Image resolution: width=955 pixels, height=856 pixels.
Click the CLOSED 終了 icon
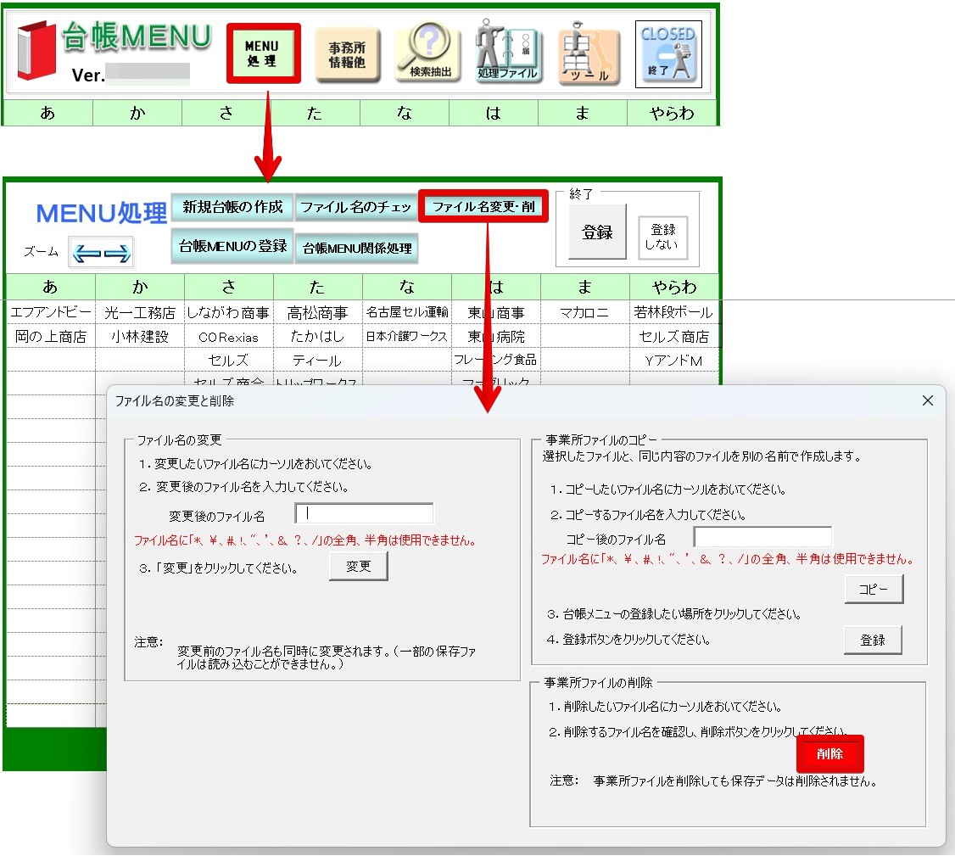(x=668, y=53)
